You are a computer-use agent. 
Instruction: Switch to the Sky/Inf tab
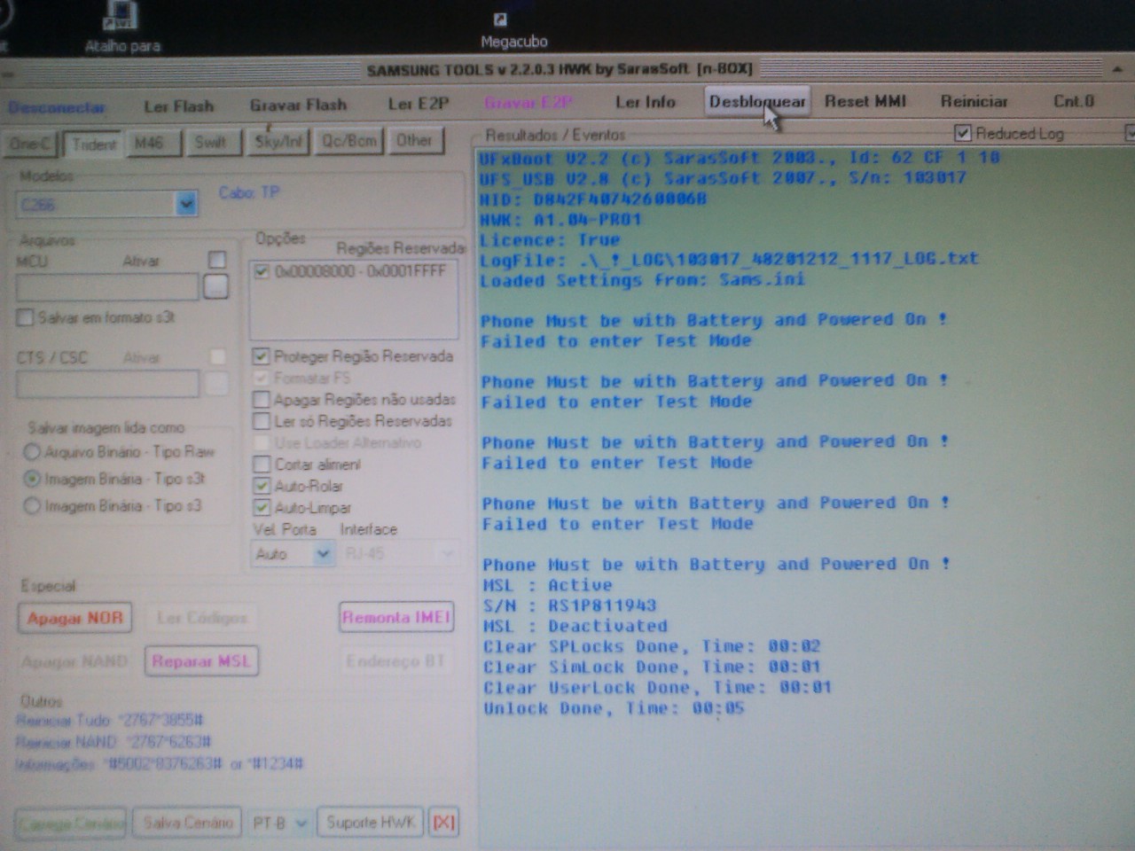278,142
